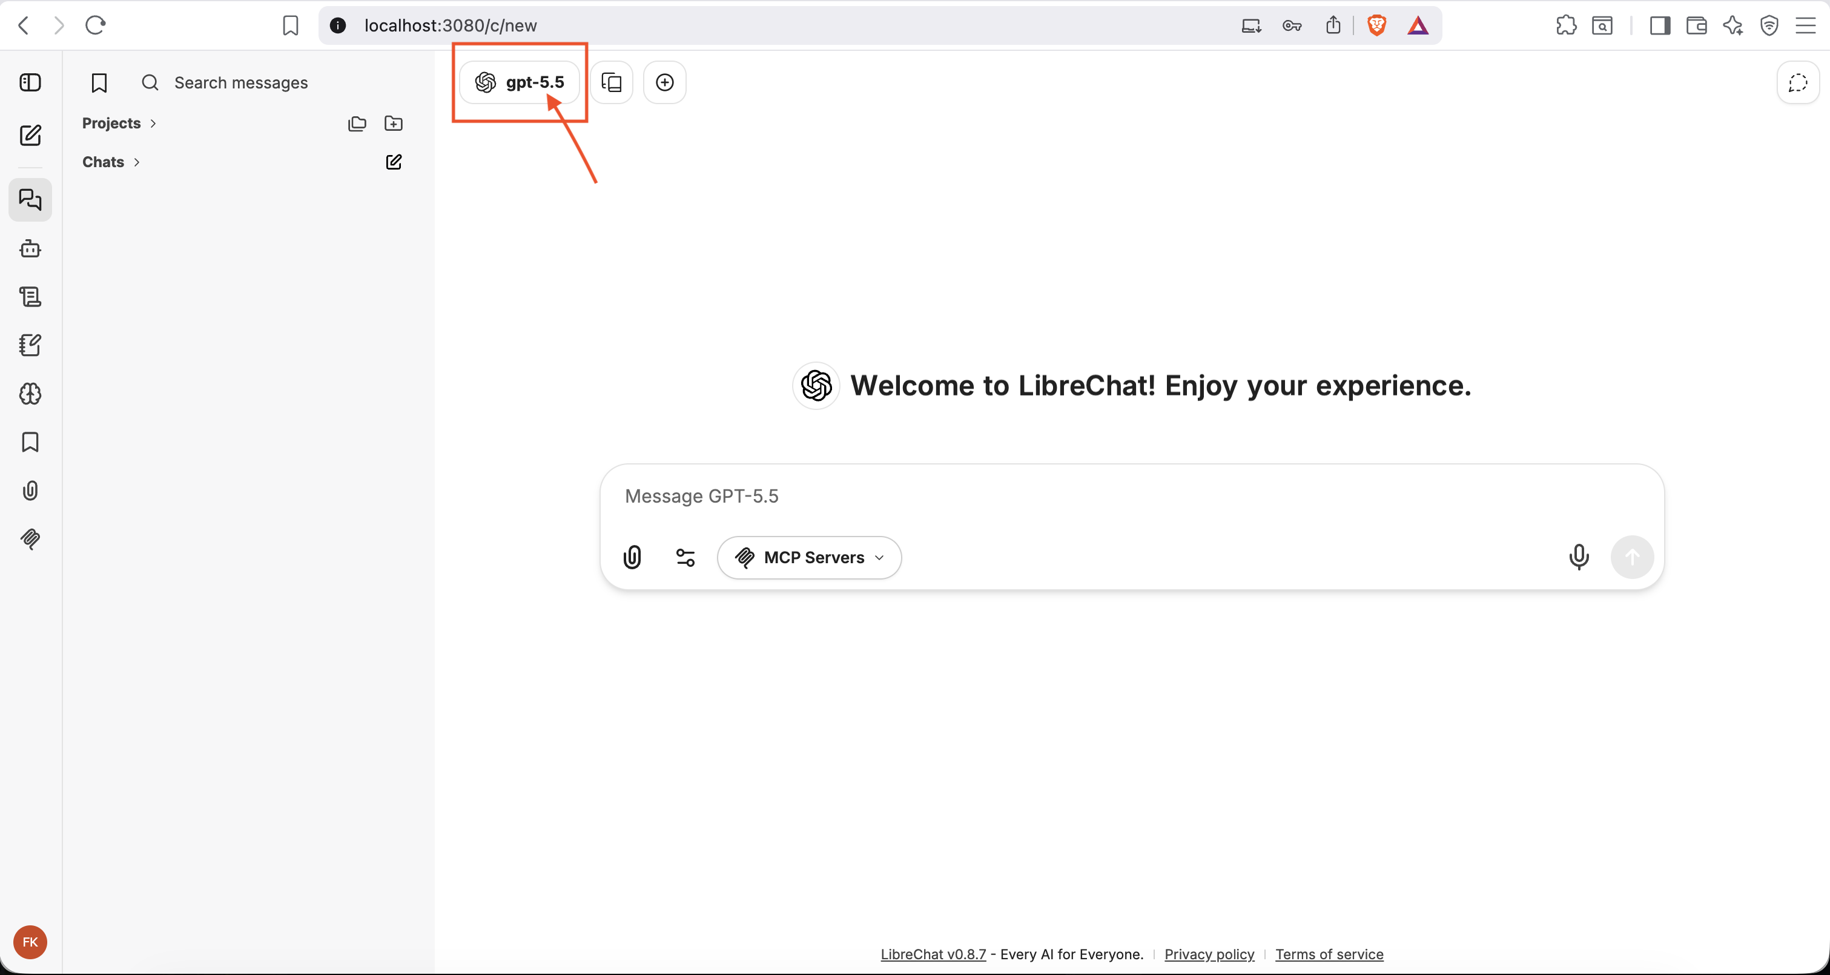Expand the Projects section

click(119, 123)
